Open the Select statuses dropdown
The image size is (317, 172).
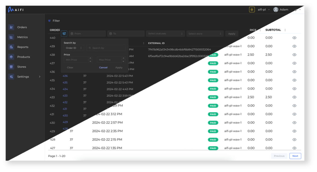166,34
